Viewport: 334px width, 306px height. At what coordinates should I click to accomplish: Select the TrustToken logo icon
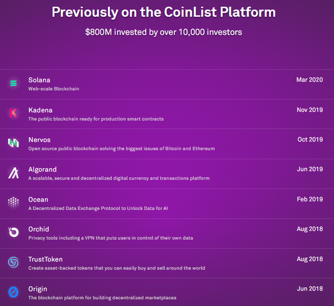pyautogui.click(x=14, y=262)
